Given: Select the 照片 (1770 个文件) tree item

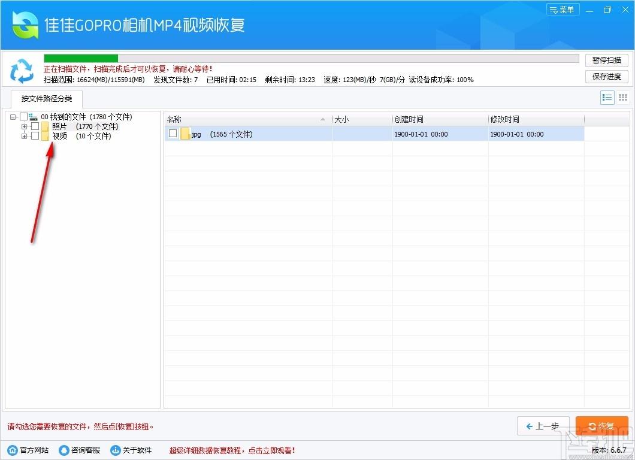Looking at the screenshot, I should tap(85, 126).
